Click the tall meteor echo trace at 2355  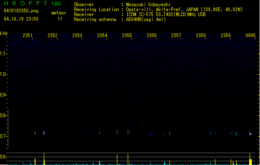(128, 127)
